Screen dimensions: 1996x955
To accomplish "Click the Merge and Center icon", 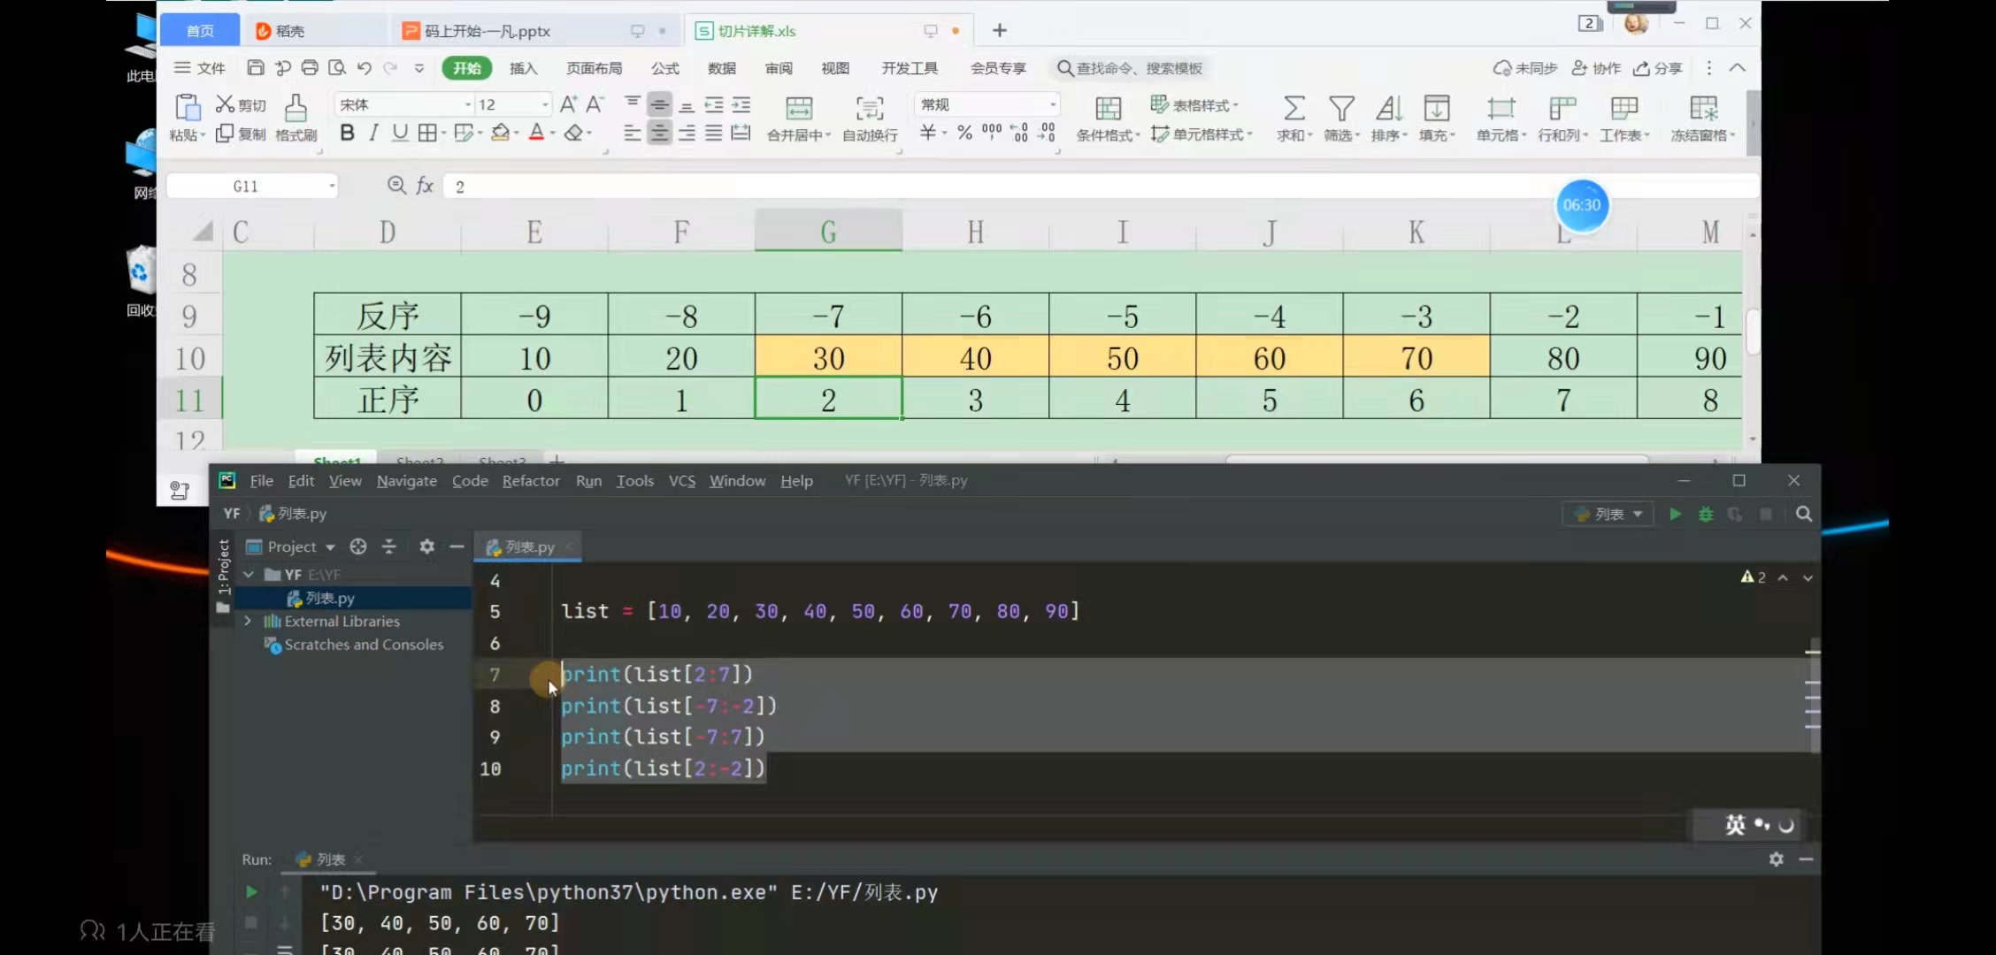I will [798, 108].
